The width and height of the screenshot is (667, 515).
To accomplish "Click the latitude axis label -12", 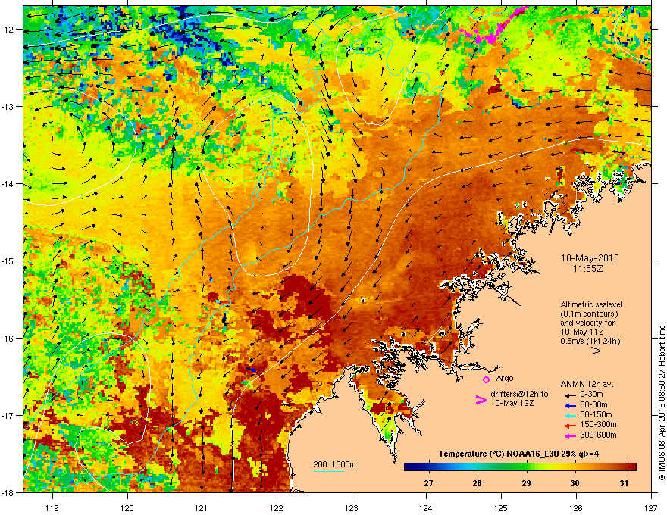I will click(8, 30).
